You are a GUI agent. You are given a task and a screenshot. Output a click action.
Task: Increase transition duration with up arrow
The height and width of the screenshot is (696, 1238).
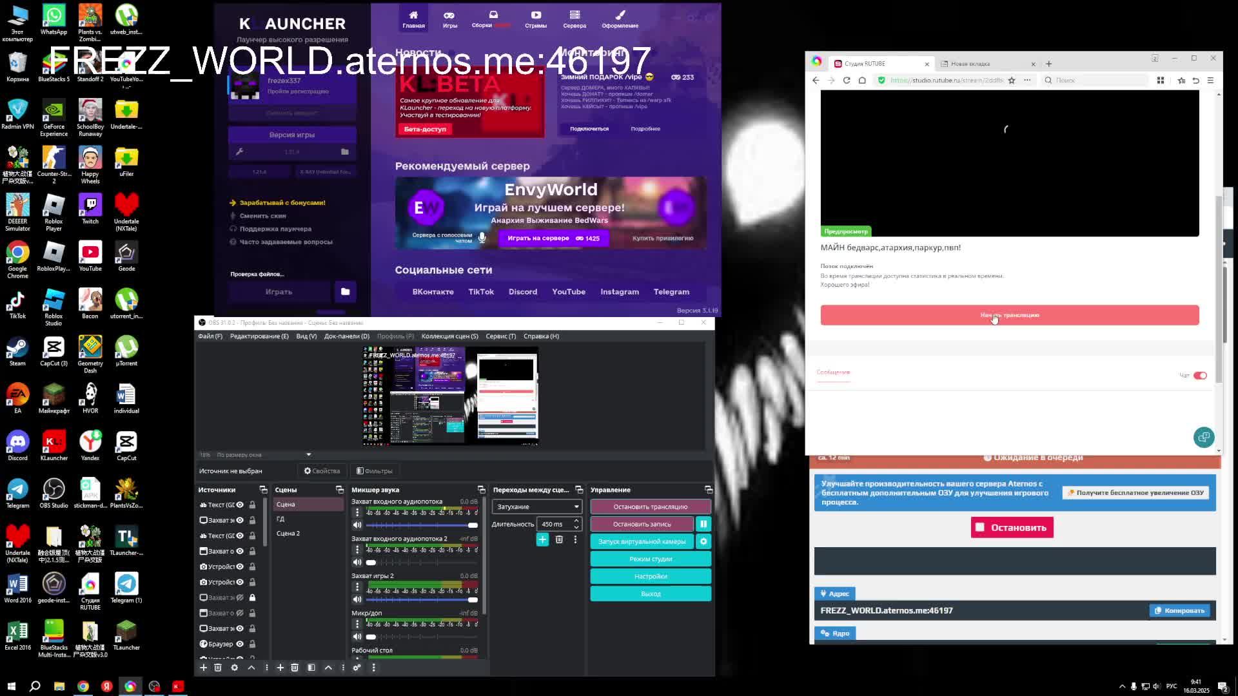click(x=576, y=521)
